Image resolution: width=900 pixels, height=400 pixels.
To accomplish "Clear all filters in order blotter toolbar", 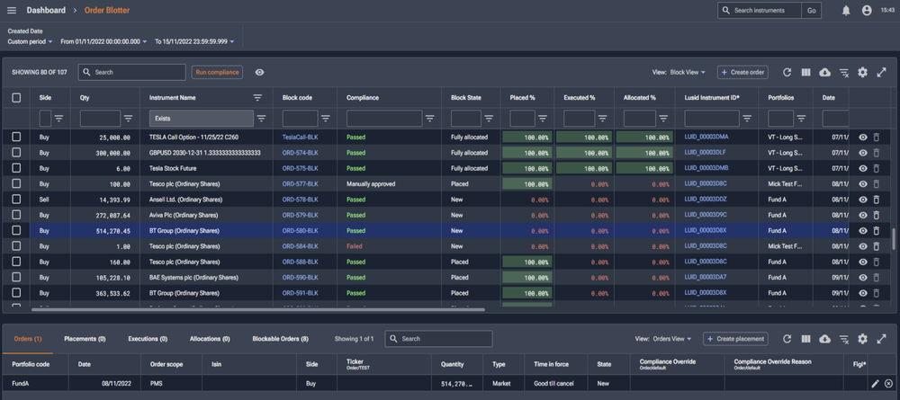I will (x=844, y=72).
